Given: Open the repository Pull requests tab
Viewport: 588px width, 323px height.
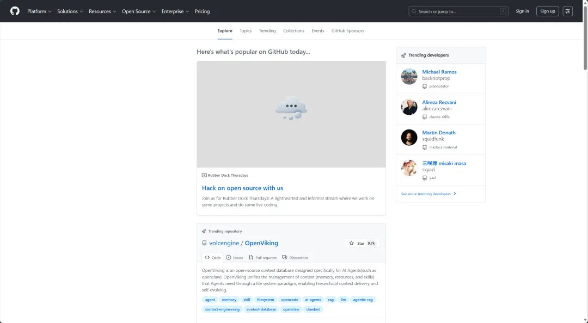Looking at the screenshot, I should (262, 257).
